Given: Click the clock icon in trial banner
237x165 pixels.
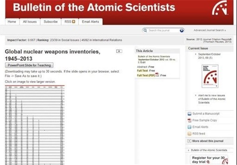Looking at the screenshot, I should 225,161.
